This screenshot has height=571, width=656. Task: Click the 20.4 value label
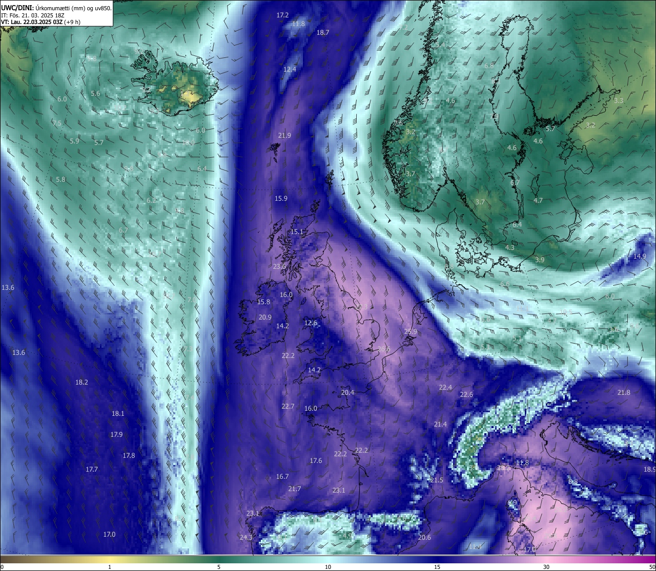pos(347,393)
